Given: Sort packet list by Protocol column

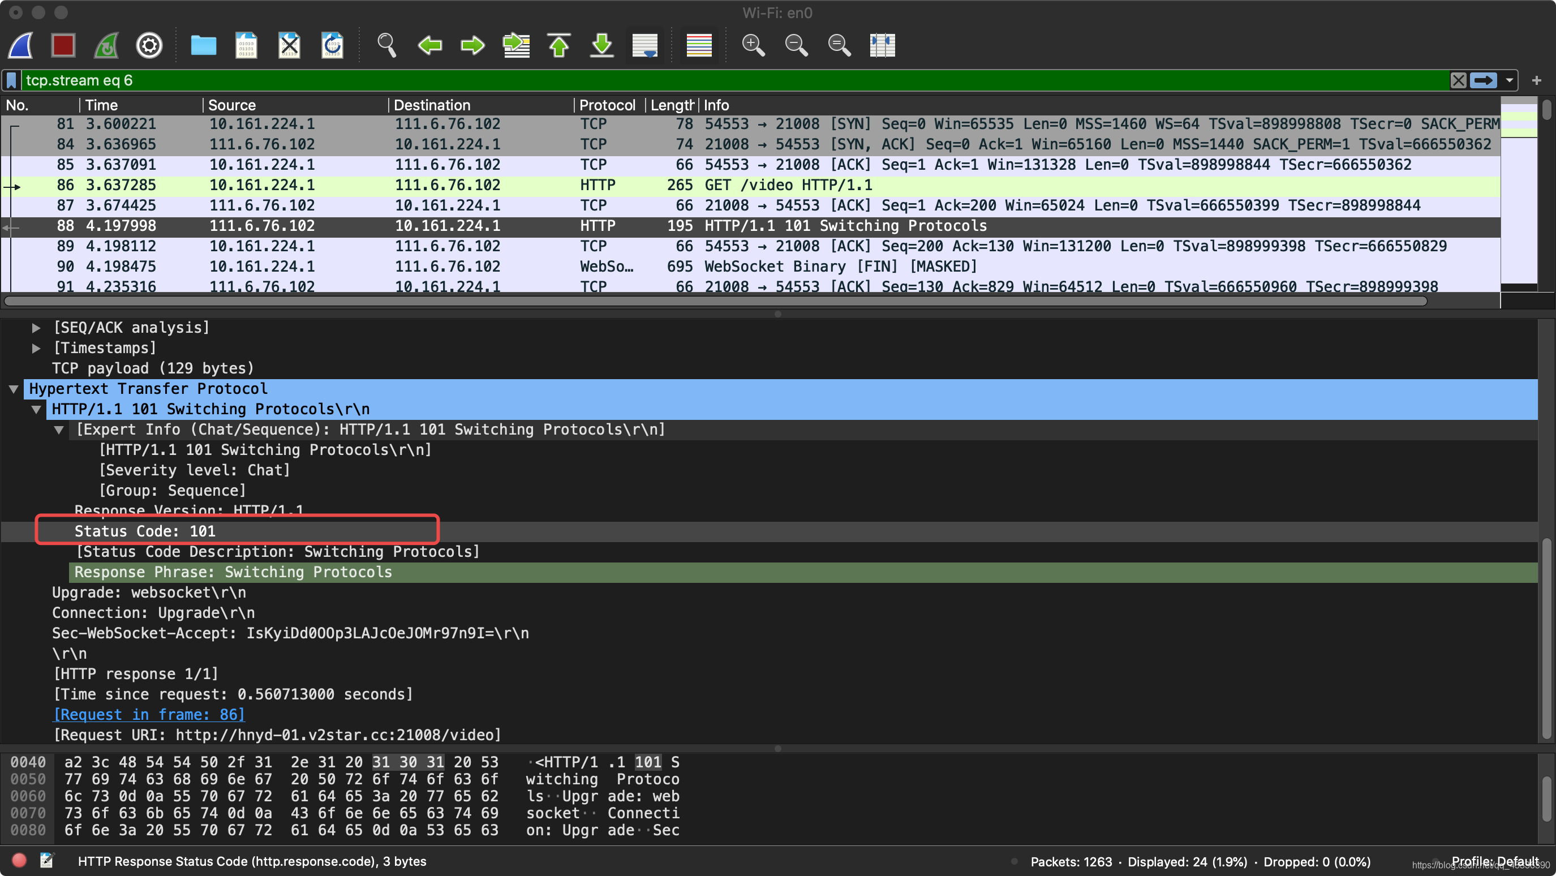Looking at the screenshot, I should [610, 105].
